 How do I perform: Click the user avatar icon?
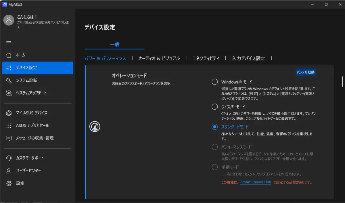[x=9, y=20]
